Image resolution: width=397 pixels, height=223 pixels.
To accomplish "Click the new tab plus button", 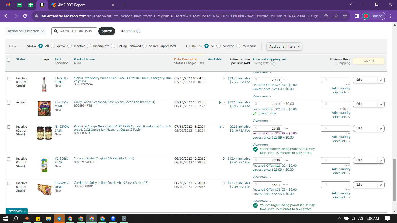I will pyautogui.click(x=124, y=5).
